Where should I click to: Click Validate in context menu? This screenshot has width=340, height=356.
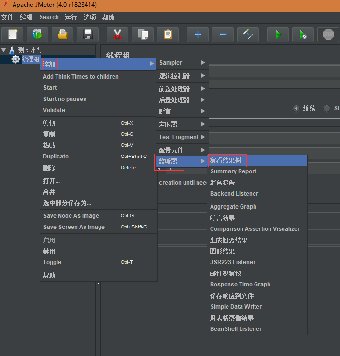98,110
